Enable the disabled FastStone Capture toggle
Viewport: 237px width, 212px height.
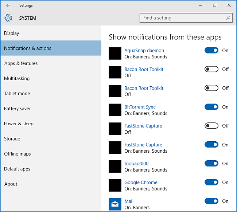tap(211, 126)
